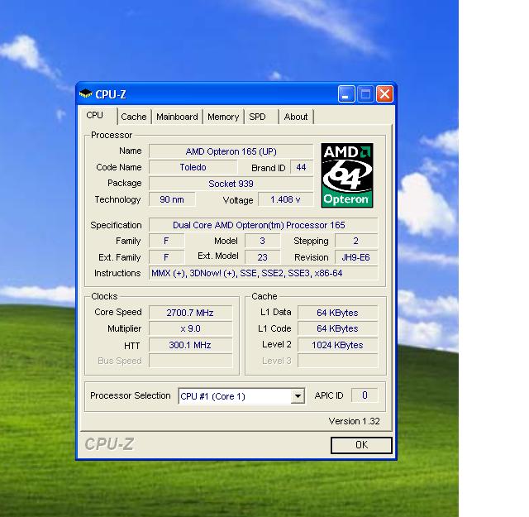
Task: Click the Family value 'F' field
Action: coord(167,241)
